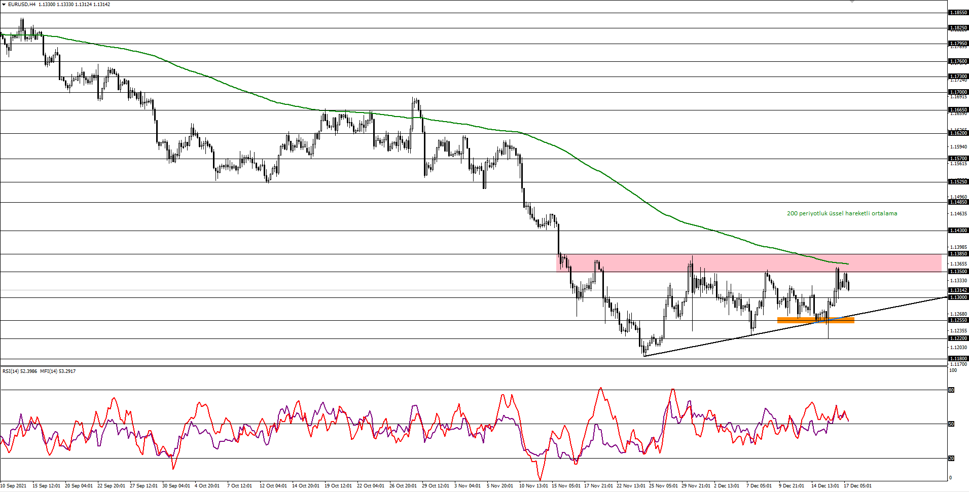Click the 1.15700 level price tag
Image resolution: width=969 pixels, height=492 pixels.
(958, 159)
